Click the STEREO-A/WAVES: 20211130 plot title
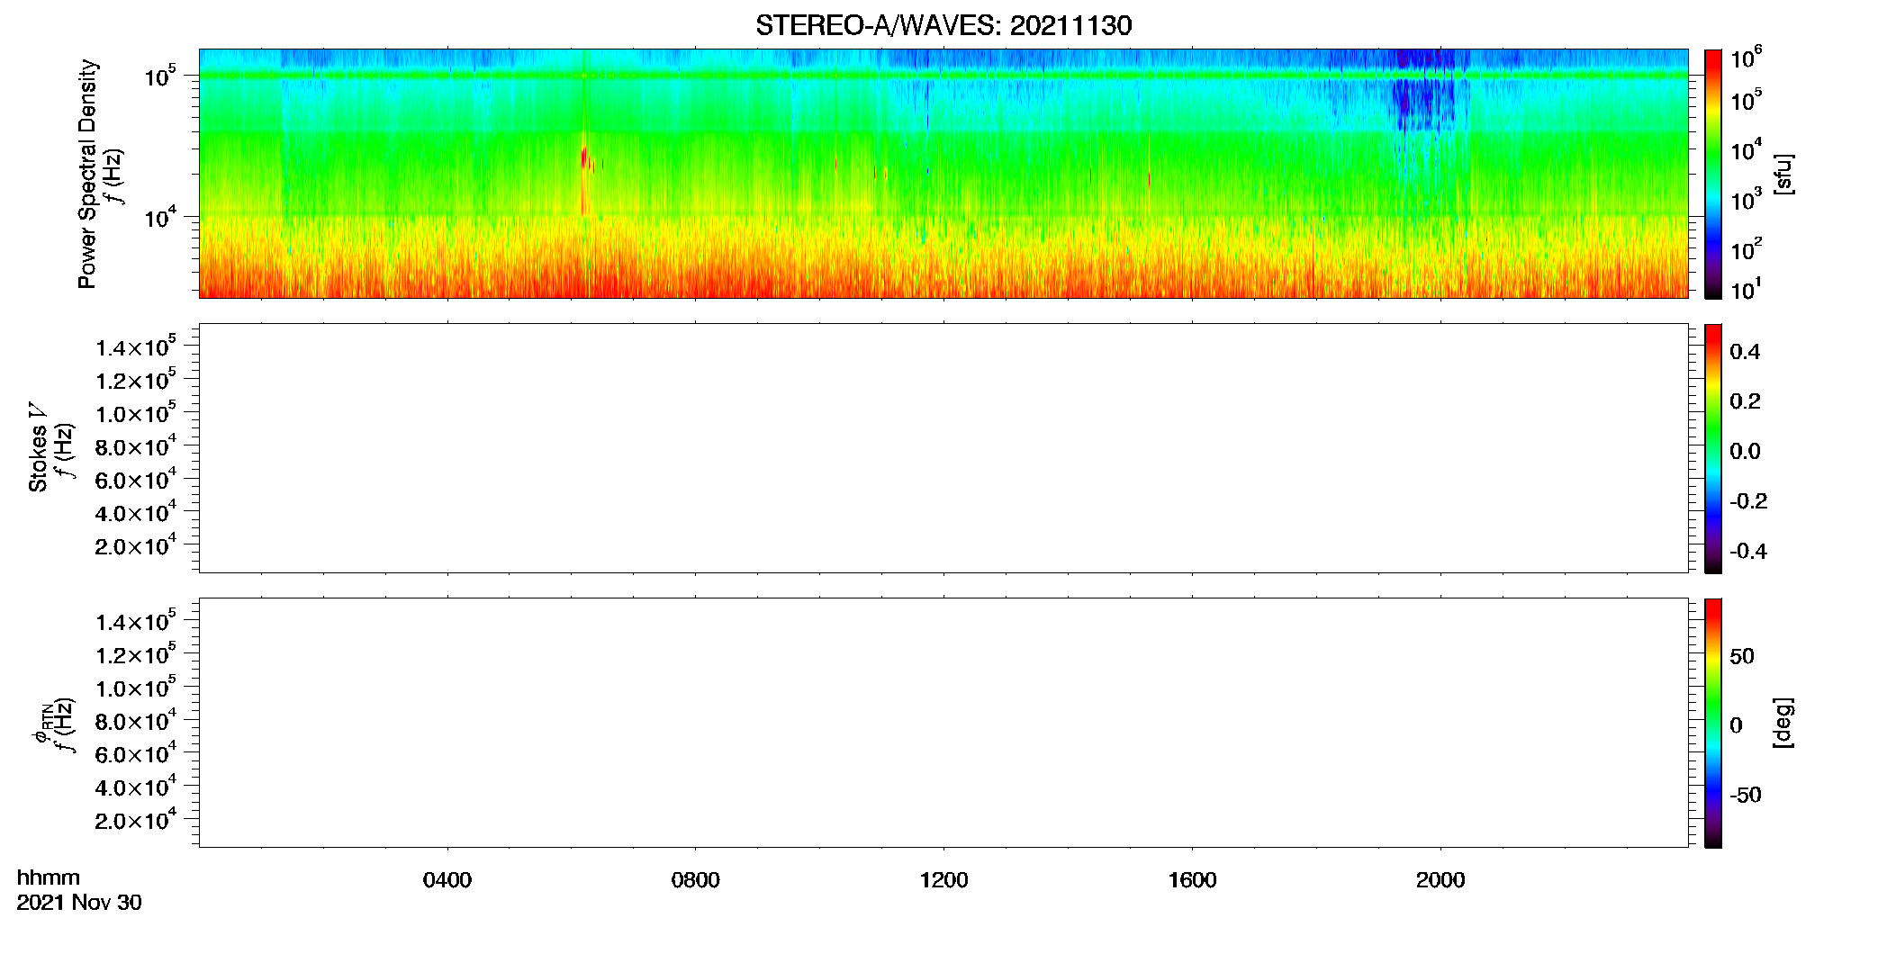This screenshot has width=1887, height=972. tap(943, 25)
